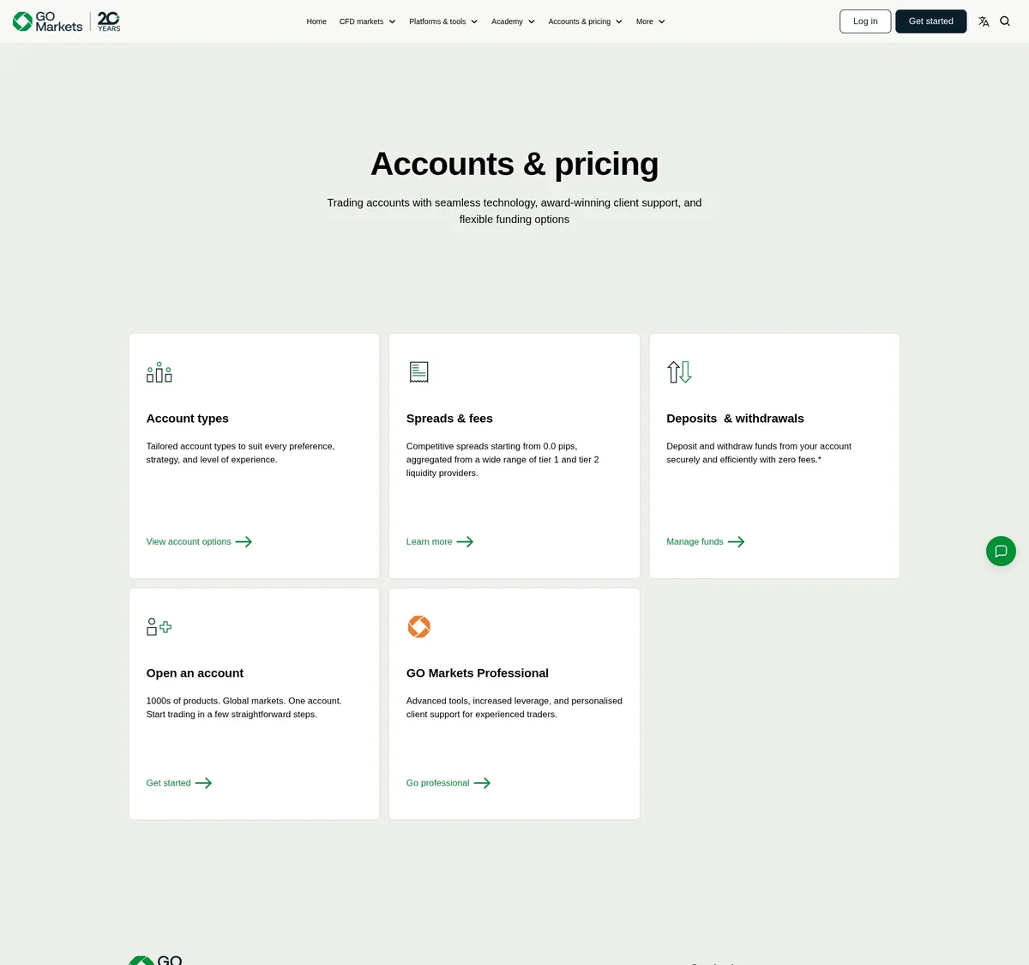Select the Deposits & withdrawals heading
The image size is (1029, 965).
[x=735, y=419]
